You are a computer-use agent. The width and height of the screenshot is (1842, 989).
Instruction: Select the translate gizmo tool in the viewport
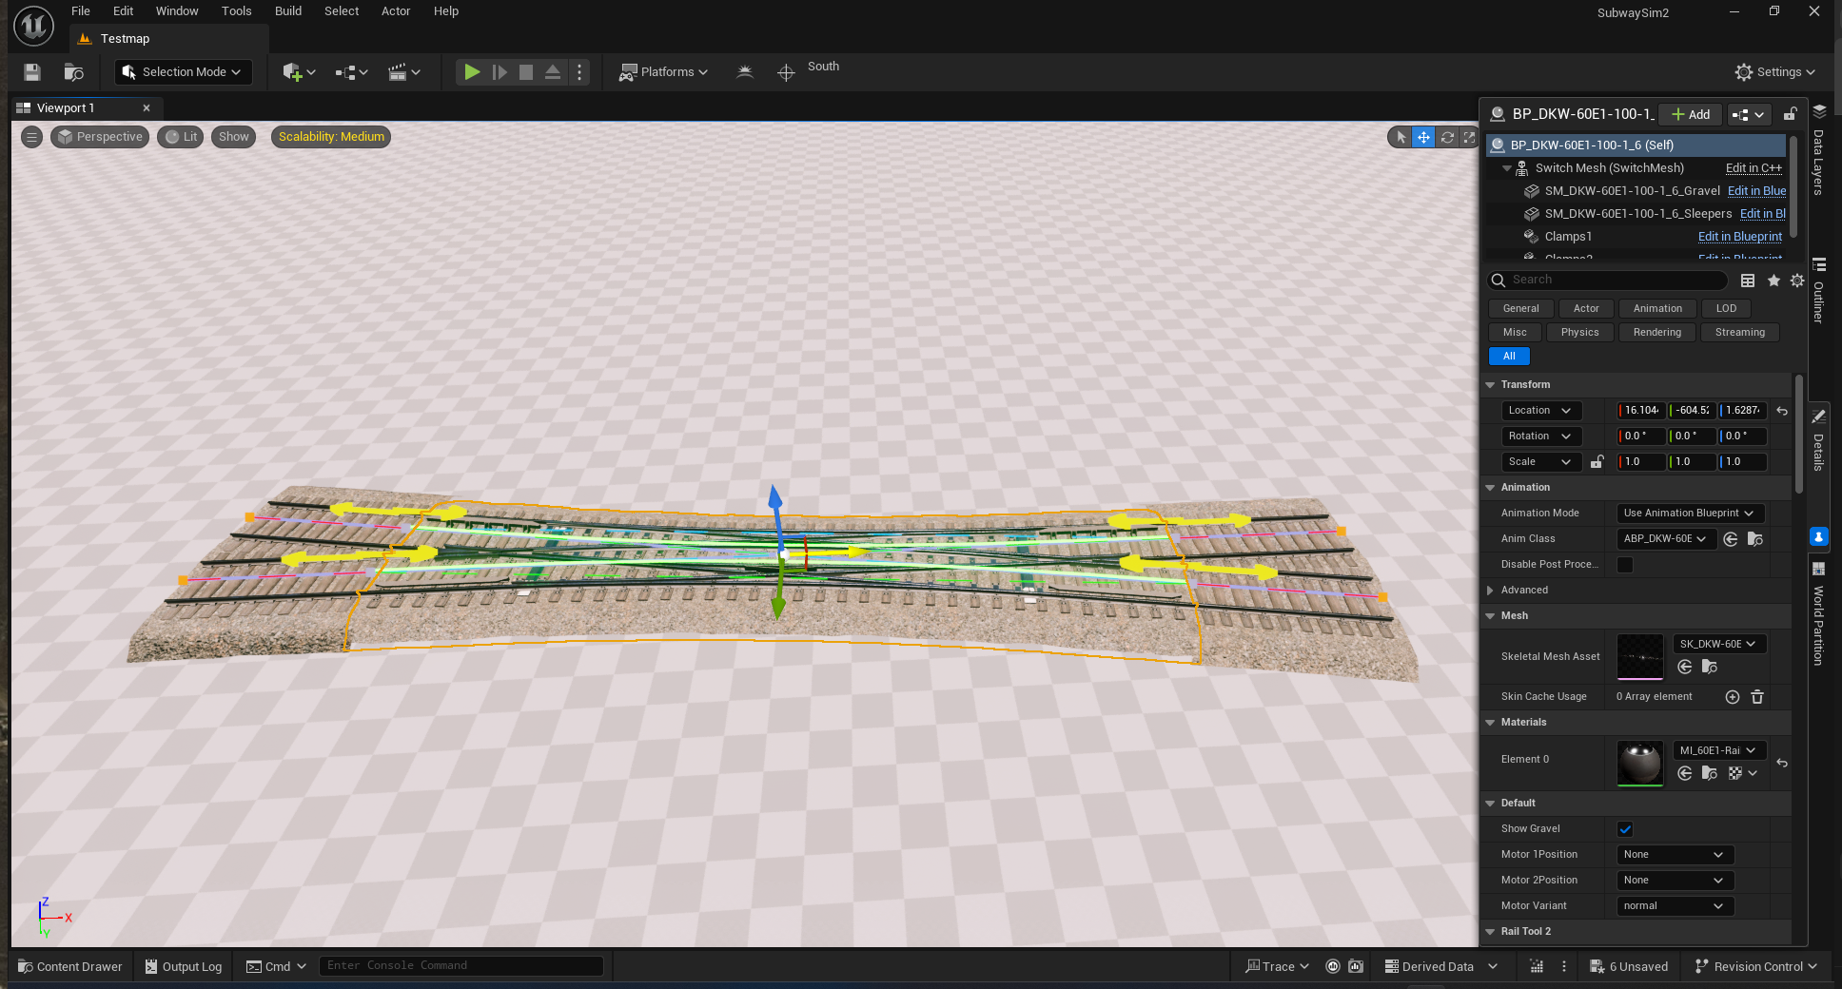coord(1423,137)
